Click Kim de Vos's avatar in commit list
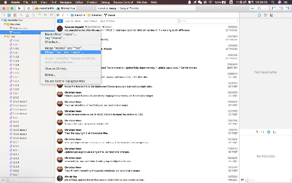Viewport: 292px width, 183px height. point(60,178)
